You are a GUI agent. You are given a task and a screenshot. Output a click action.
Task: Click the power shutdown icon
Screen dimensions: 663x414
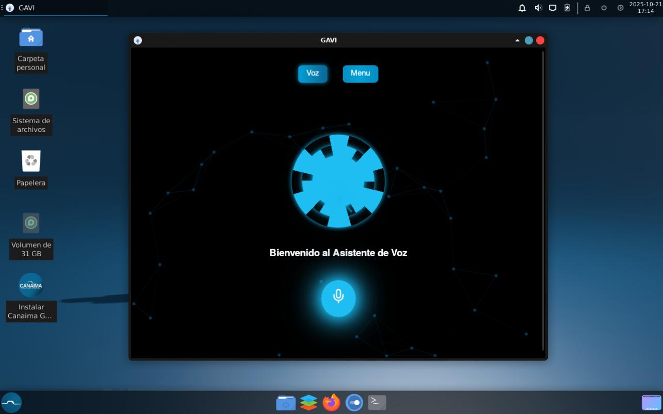coord(604,8)
